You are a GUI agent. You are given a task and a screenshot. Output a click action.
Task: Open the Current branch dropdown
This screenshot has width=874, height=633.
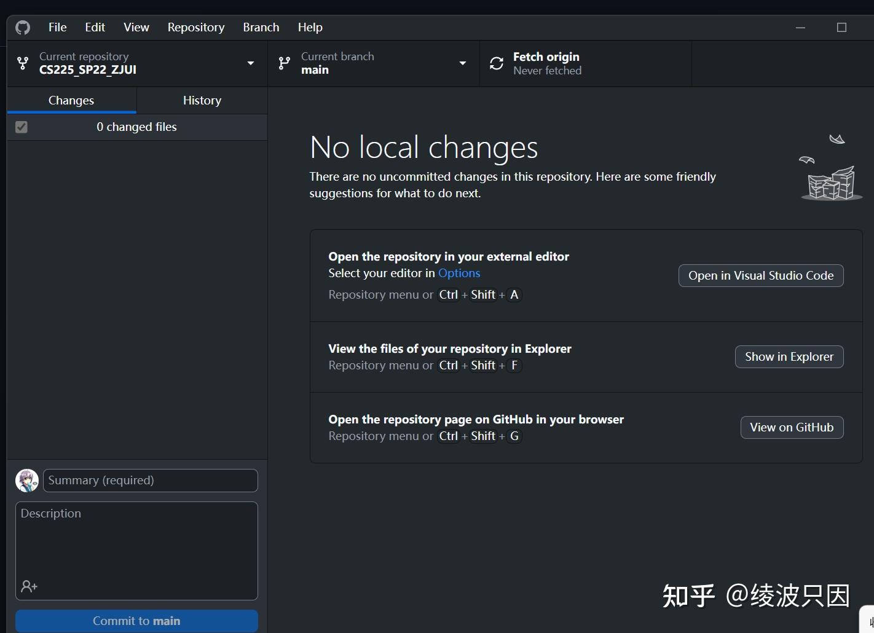click(x=463, y=63)
